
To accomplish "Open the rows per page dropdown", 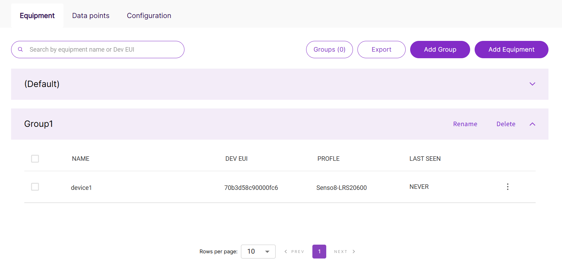I will 258,252.
